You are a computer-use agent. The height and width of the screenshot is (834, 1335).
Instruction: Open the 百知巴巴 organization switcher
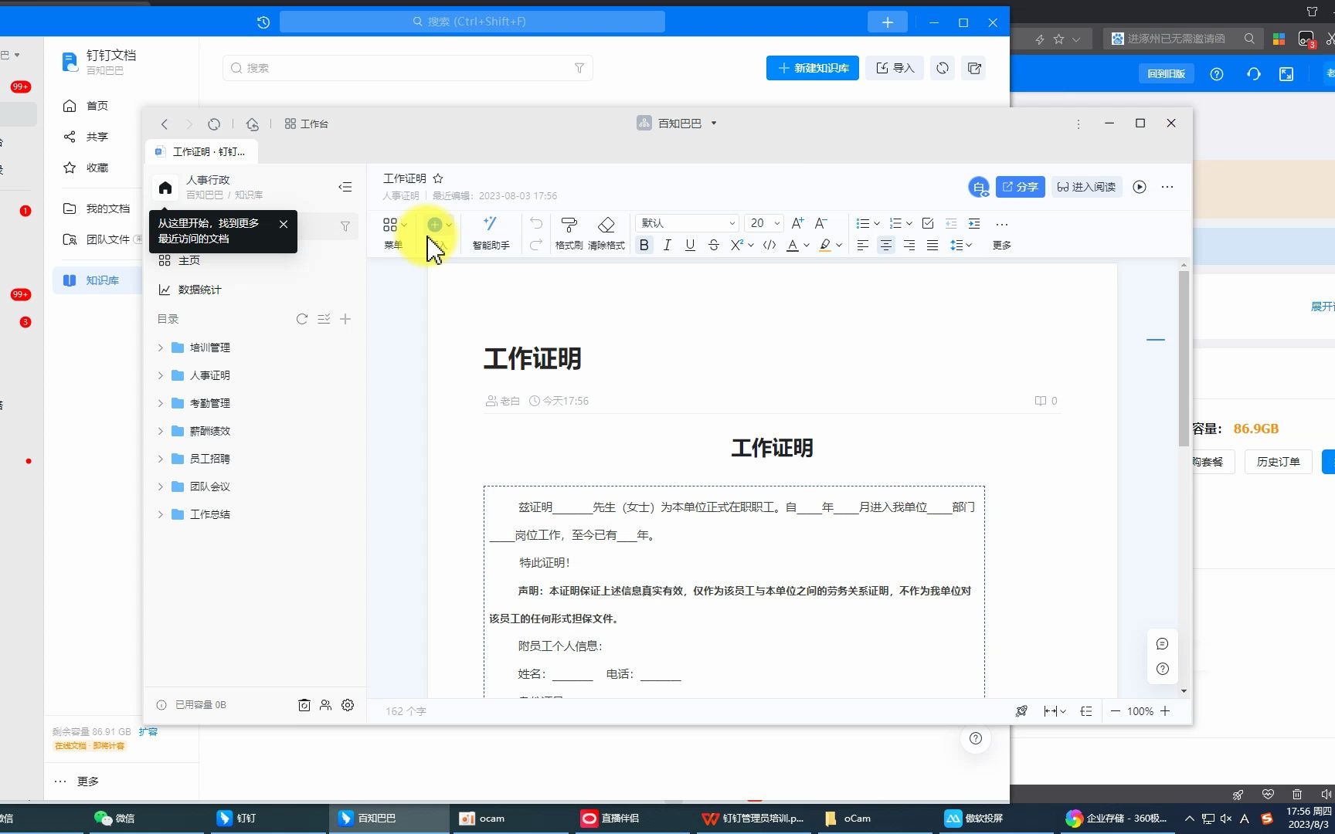pos(677,123)
